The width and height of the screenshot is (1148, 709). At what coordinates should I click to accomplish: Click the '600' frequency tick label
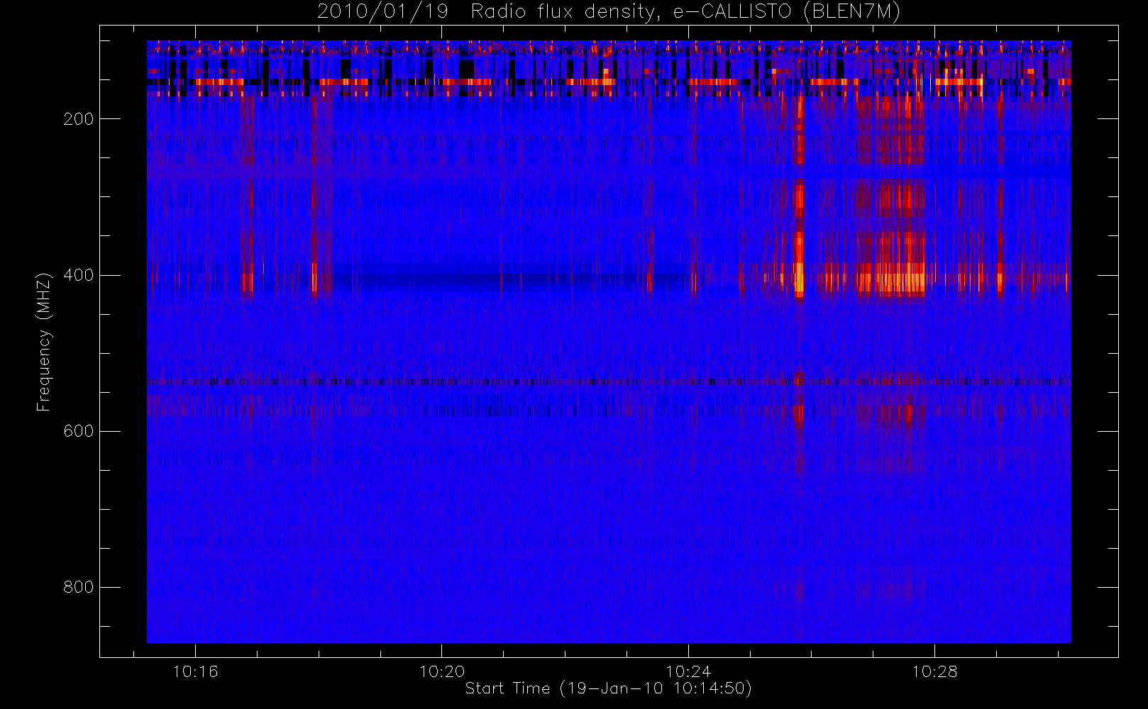coord(79,431)
